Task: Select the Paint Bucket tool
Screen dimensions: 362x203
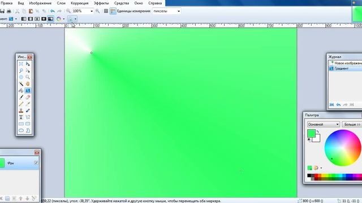Action: pyautogui.click(x=21, y=90)
